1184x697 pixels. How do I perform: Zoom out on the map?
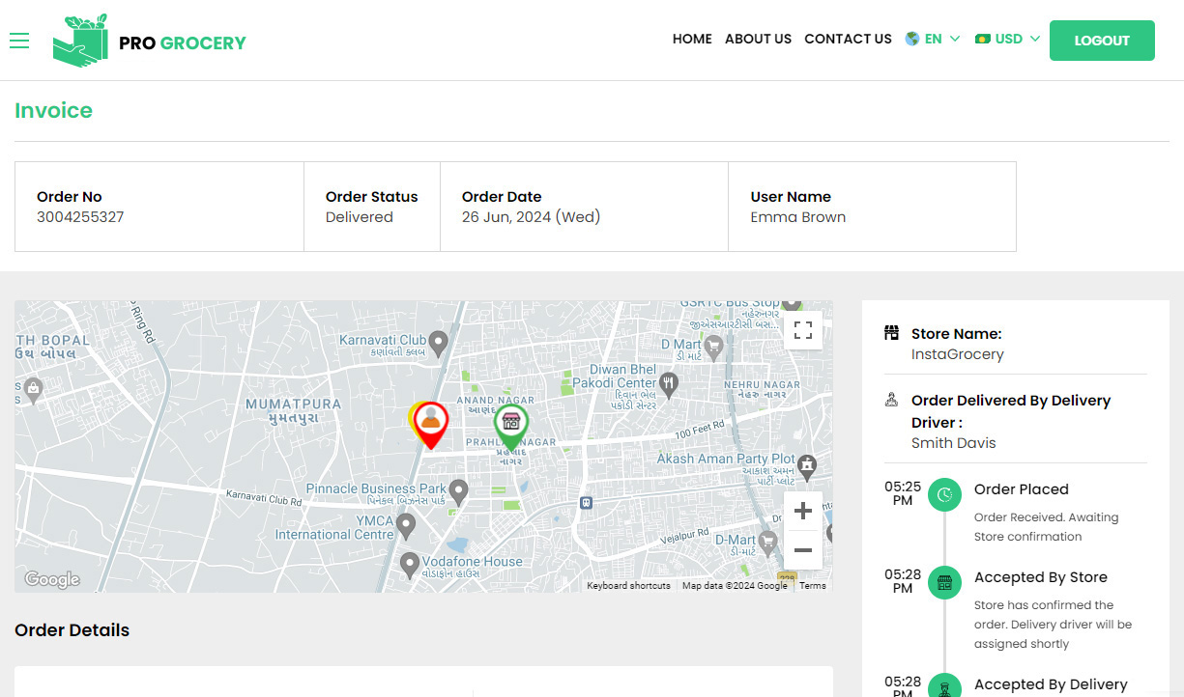click(802, 550)
